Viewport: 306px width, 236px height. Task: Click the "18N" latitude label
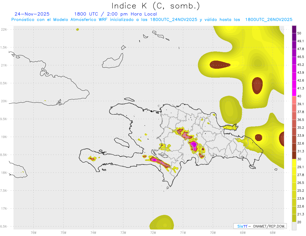point(4,173)
